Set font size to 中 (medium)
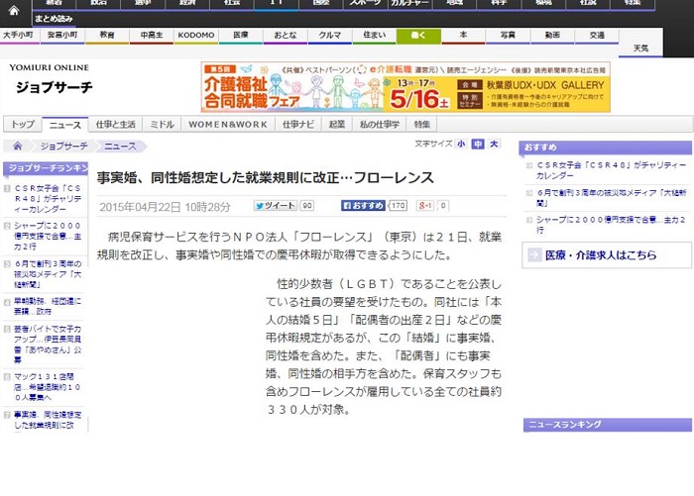Screen dimensions: 694x496 (x=478, y=145)
